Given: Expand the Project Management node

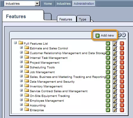Looking at the screenshot, I should click(21, 62).
